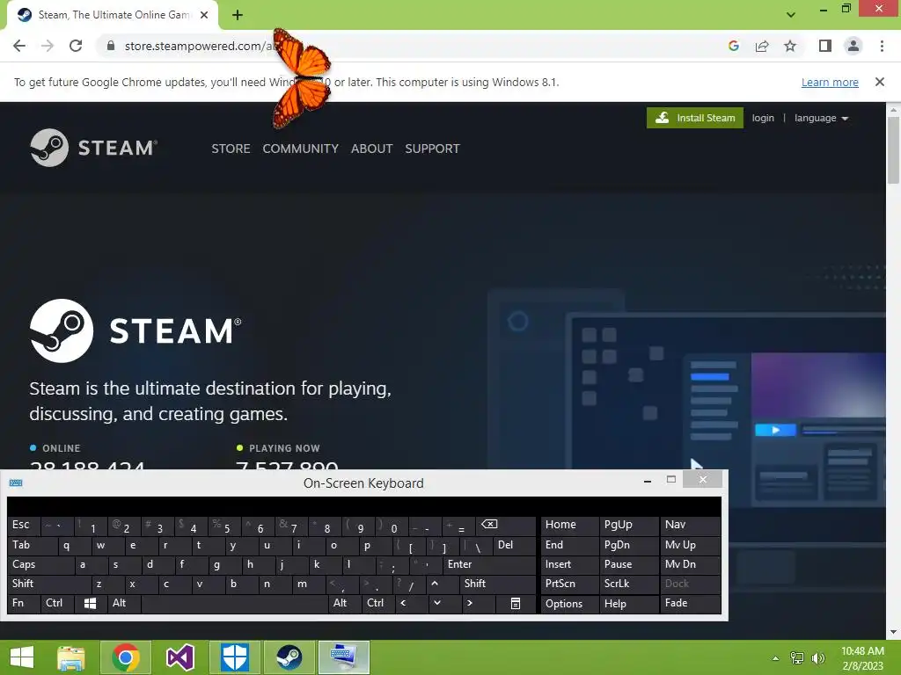Reload the page with the refresh icon

tap(76, 46)
